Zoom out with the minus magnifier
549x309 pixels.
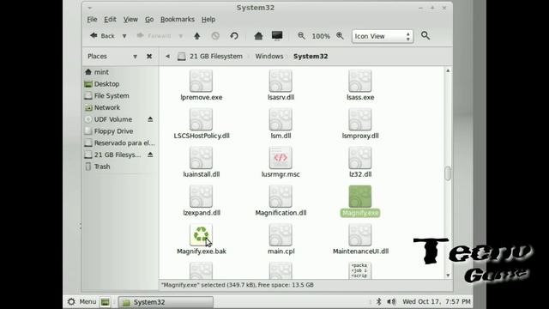pyautogui.click(x=301, y=36)
